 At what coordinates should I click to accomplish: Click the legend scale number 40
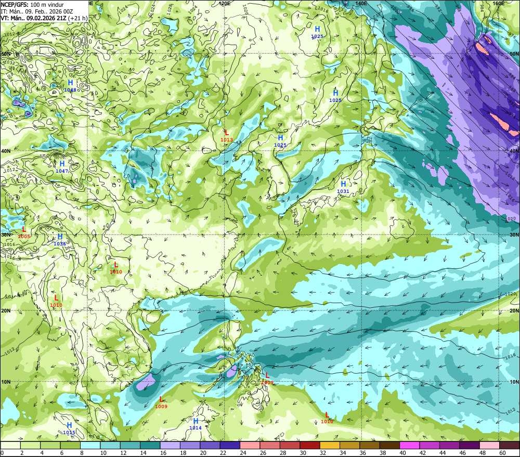coord(402,453)
